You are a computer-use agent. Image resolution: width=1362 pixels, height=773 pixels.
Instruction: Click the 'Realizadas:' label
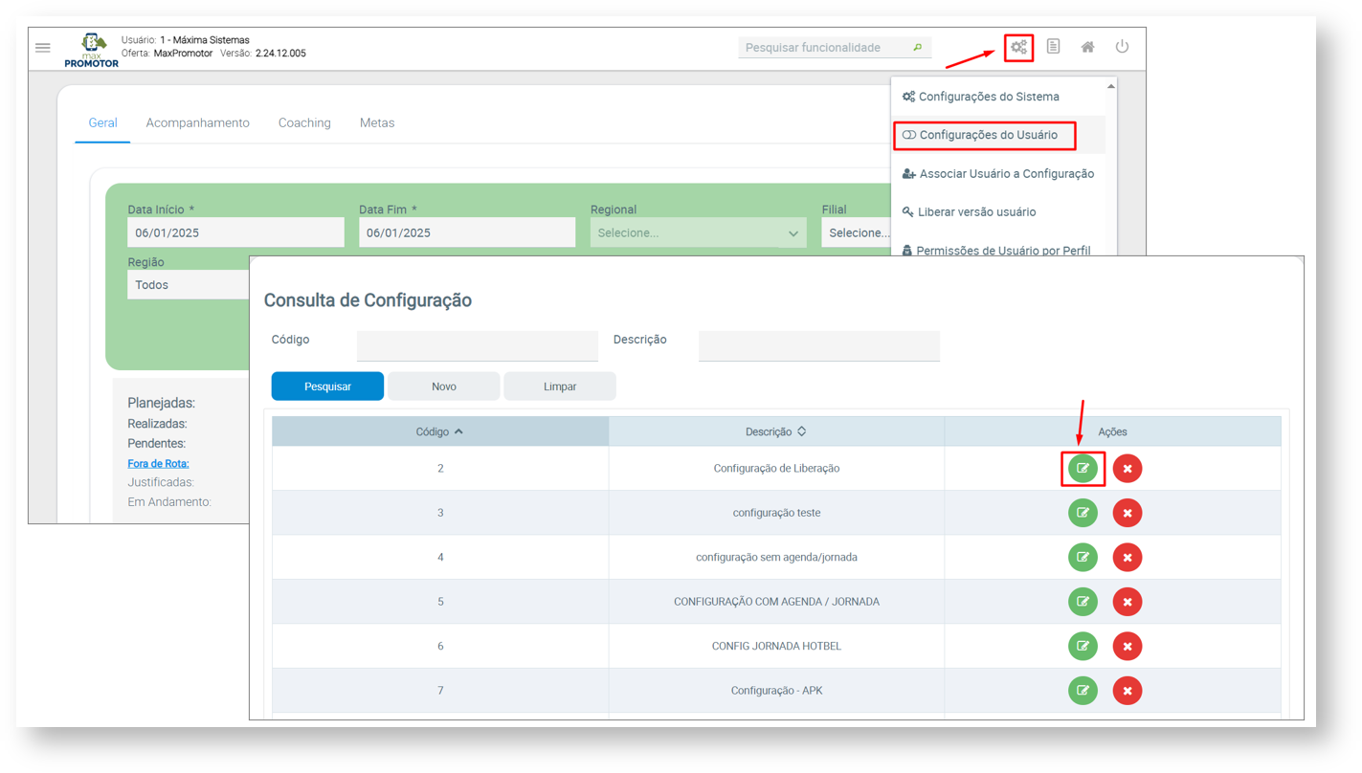157,424
